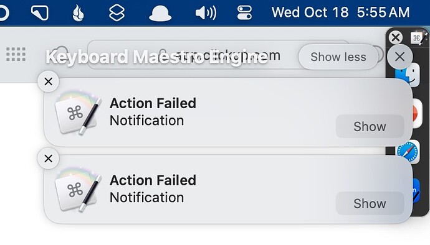Click the tag-shaped menu bar icon
The height and width of the screenshot is (245, 430).
pyautogui.click(x=40, y=13)
